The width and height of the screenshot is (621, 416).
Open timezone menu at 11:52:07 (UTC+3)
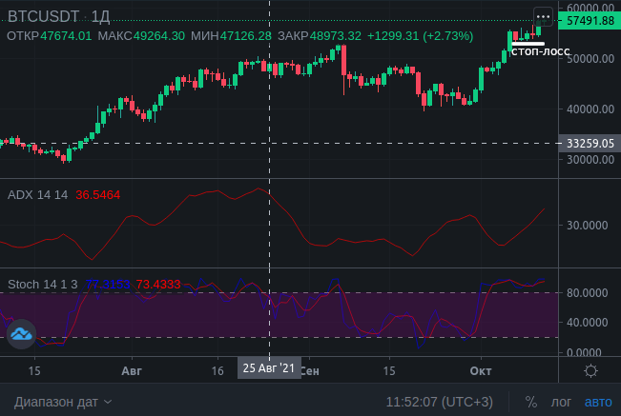(440, 402)
